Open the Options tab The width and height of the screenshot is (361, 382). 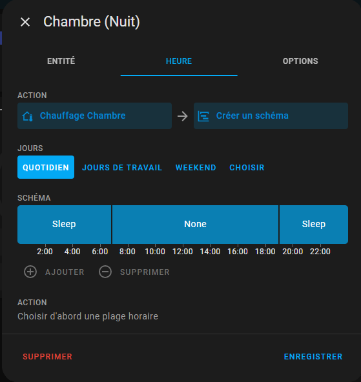(300, 61)
